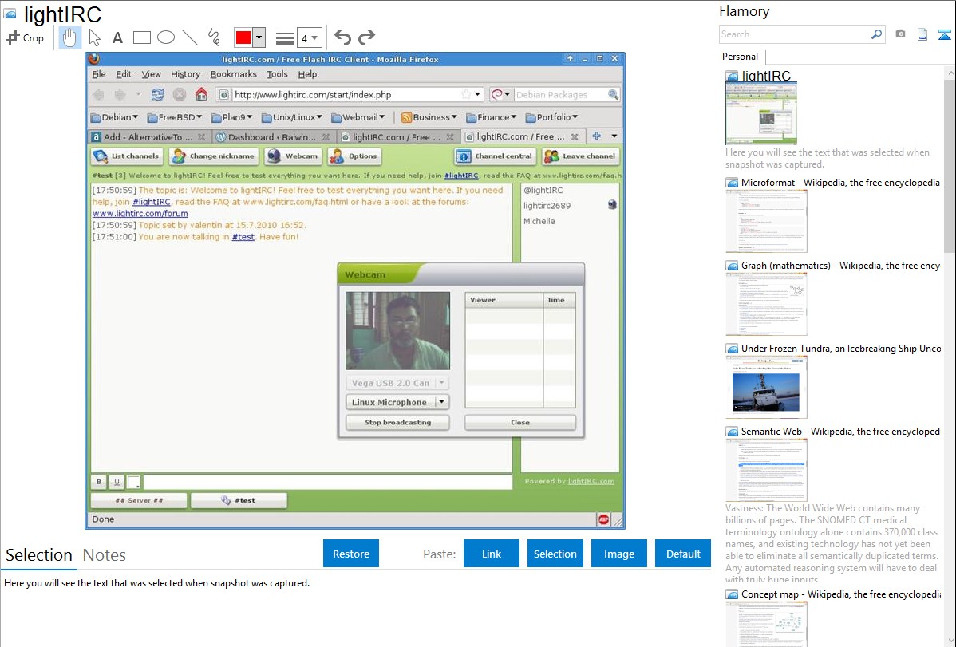Viewport: 956px width, 647px height.
Task: Select the freehand drawing tool
Action: (x=214, y=37)
